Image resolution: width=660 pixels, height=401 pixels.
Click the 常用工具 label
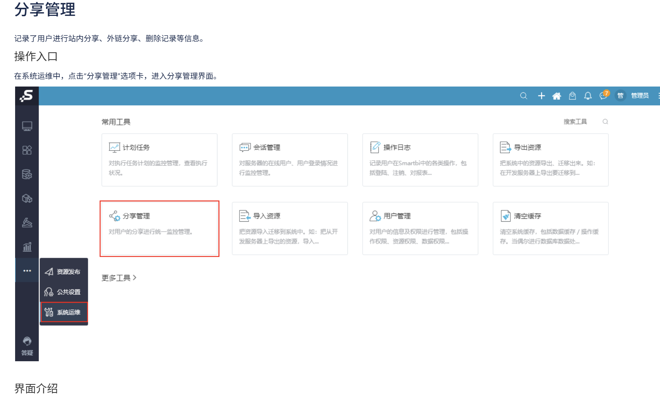[116, 122]
